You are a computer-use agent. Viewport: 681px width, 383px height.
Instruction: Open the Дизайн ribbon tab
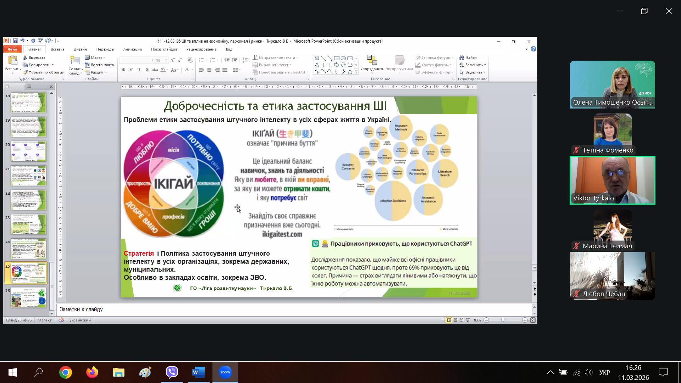(80, 49)
